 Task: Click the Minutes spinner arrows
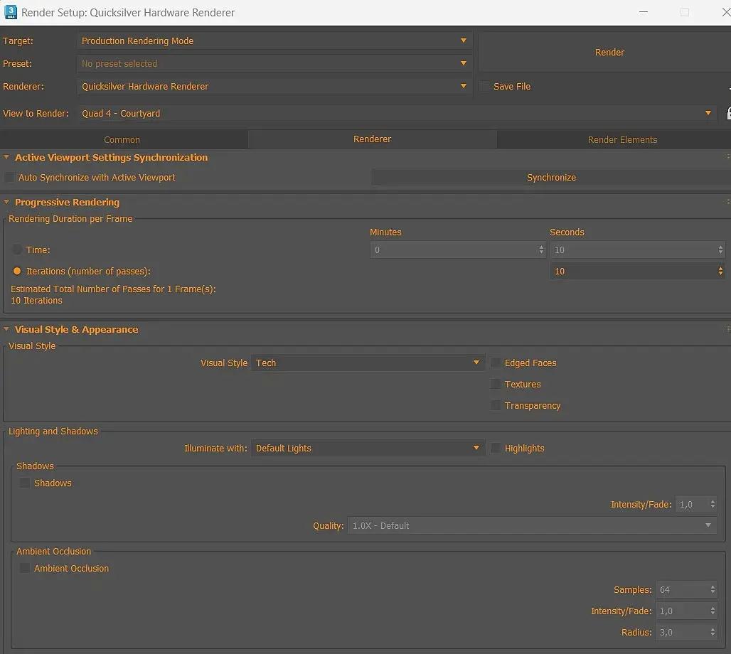click(541, 250)
